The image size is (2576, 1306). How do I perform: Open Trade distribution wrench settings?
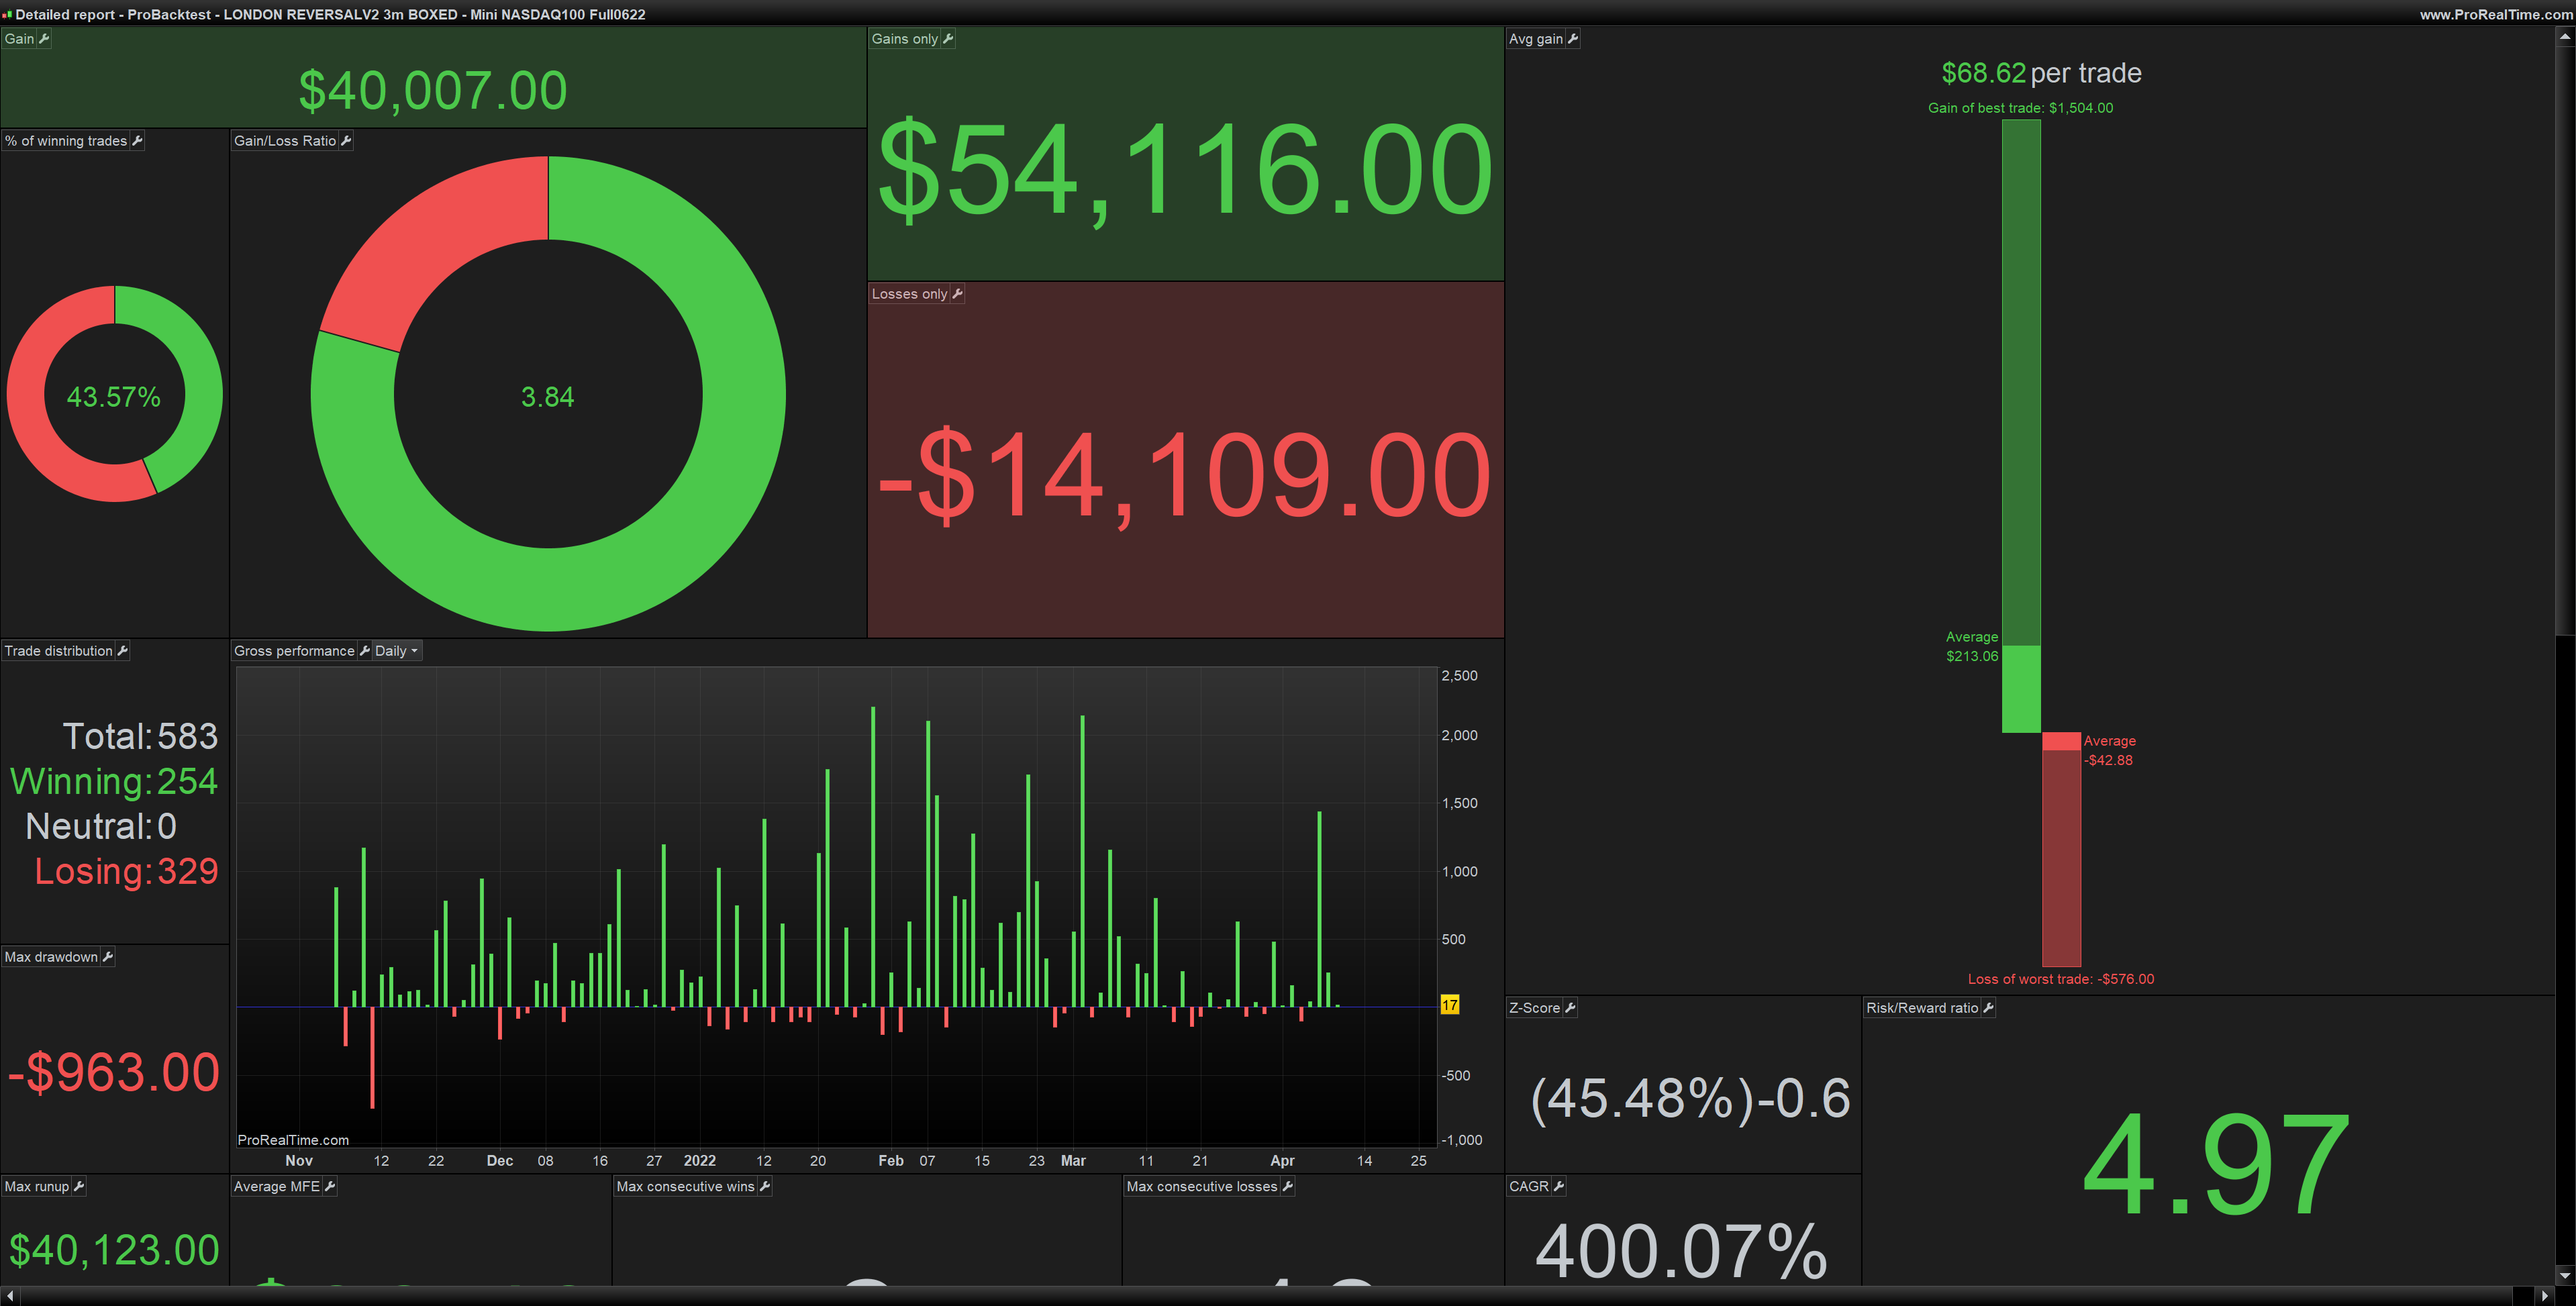pyautogui.click(x=122, y=650)
